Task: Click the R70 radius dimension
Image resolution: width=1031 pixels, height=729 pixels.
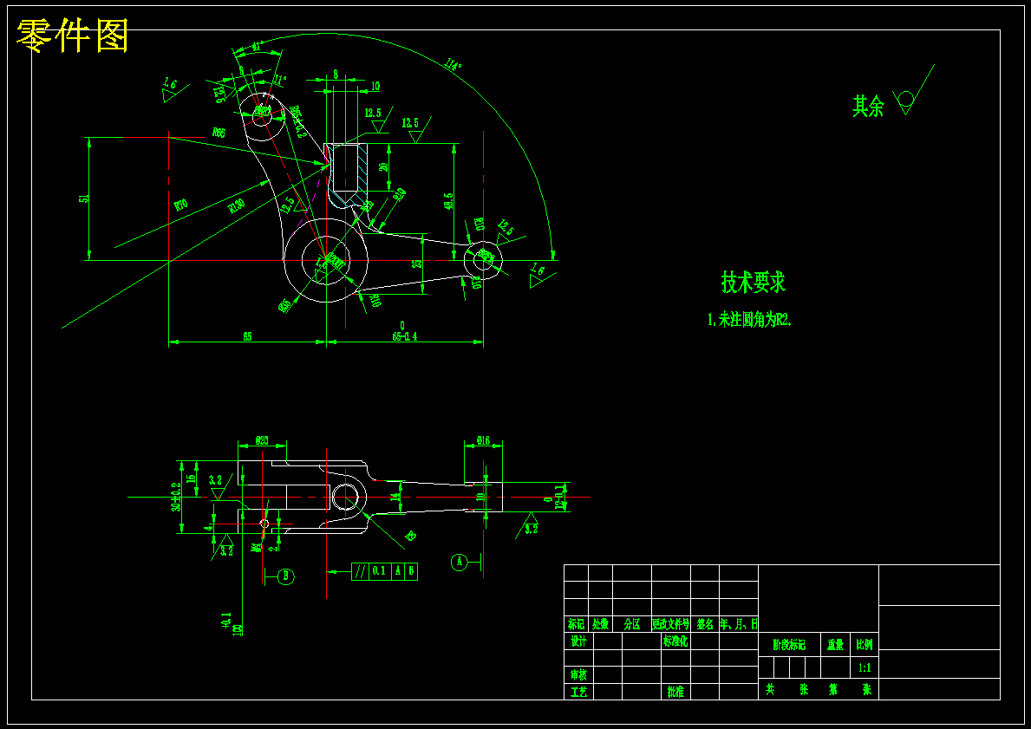Action: click(x=181, y=205)
